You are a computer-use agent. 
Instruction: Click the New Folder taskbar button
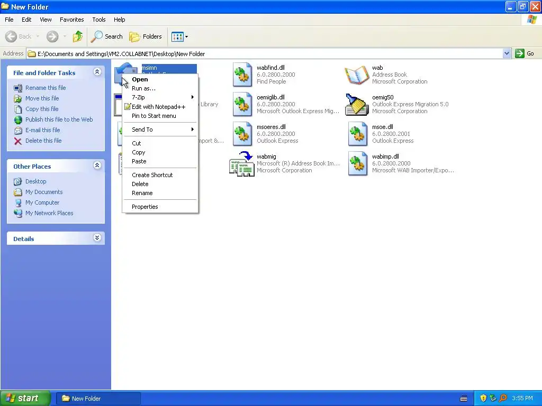pos(98,399)
